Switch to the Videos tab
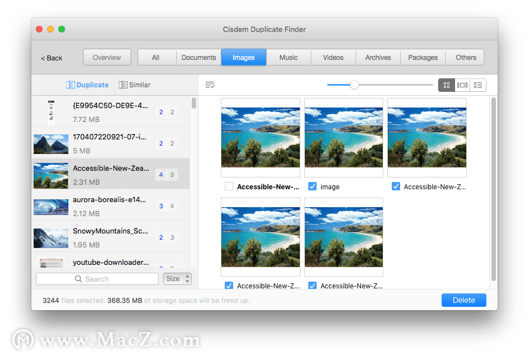The width and height of the screenshot is (529, 355). point(333,57)
